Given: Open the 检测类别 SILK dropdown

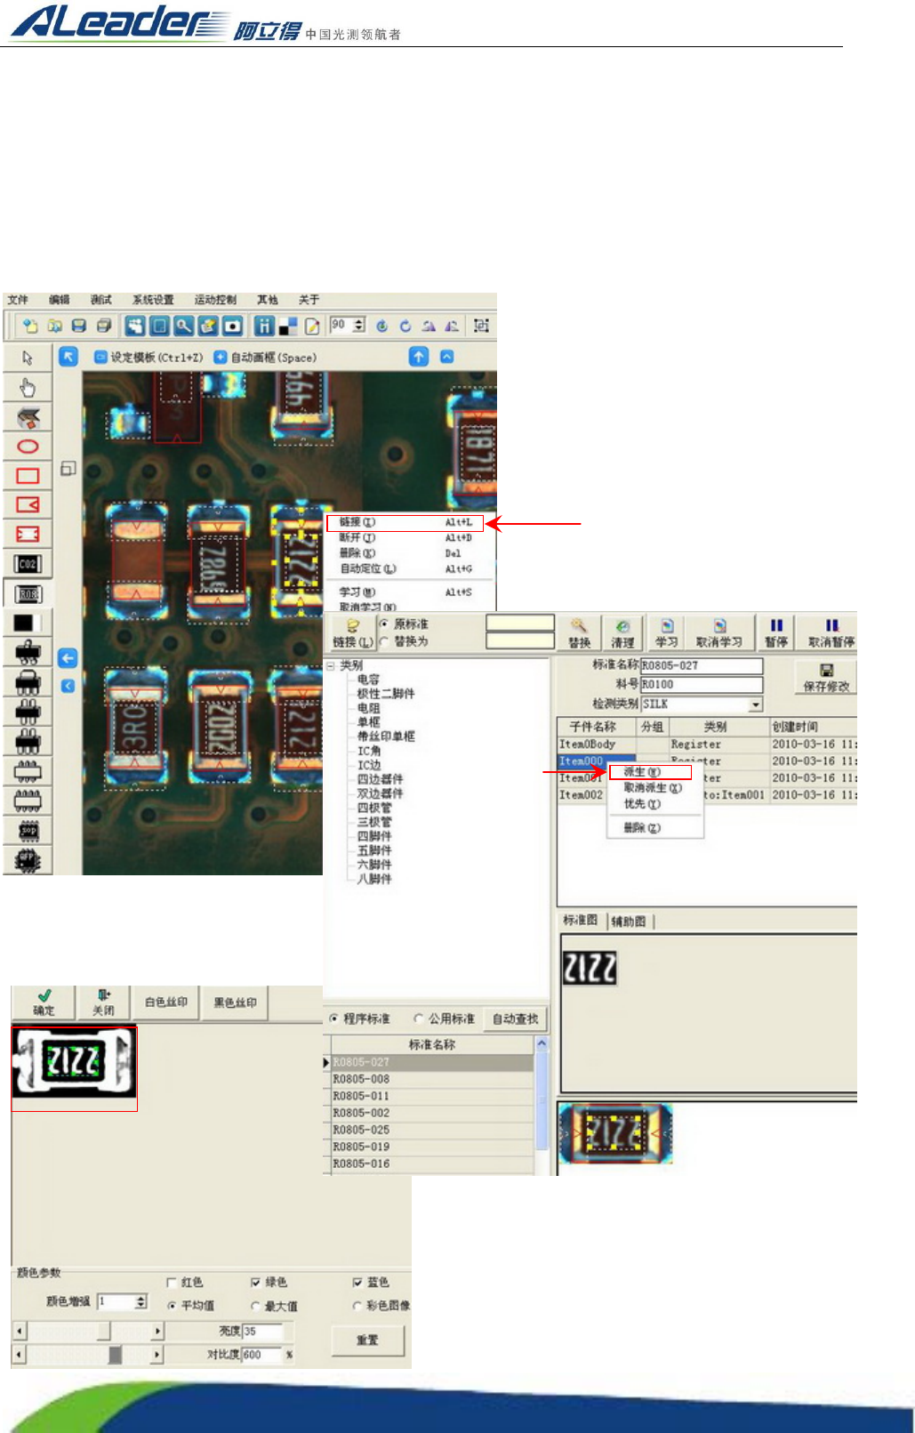Looking at the screenshot, I should pos(756,704).
